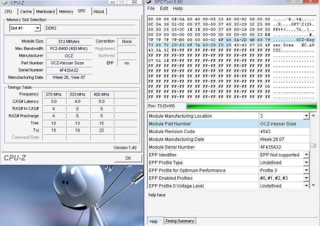Select the SPD tab in CPU-Z
The image size is (320, 226).
(x=81, y=11)
